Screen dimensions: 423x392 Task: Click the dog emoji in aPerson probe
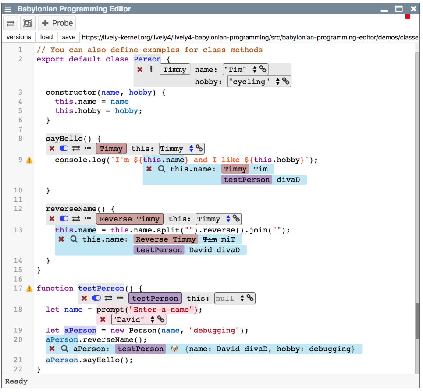[x=174, y=349]
